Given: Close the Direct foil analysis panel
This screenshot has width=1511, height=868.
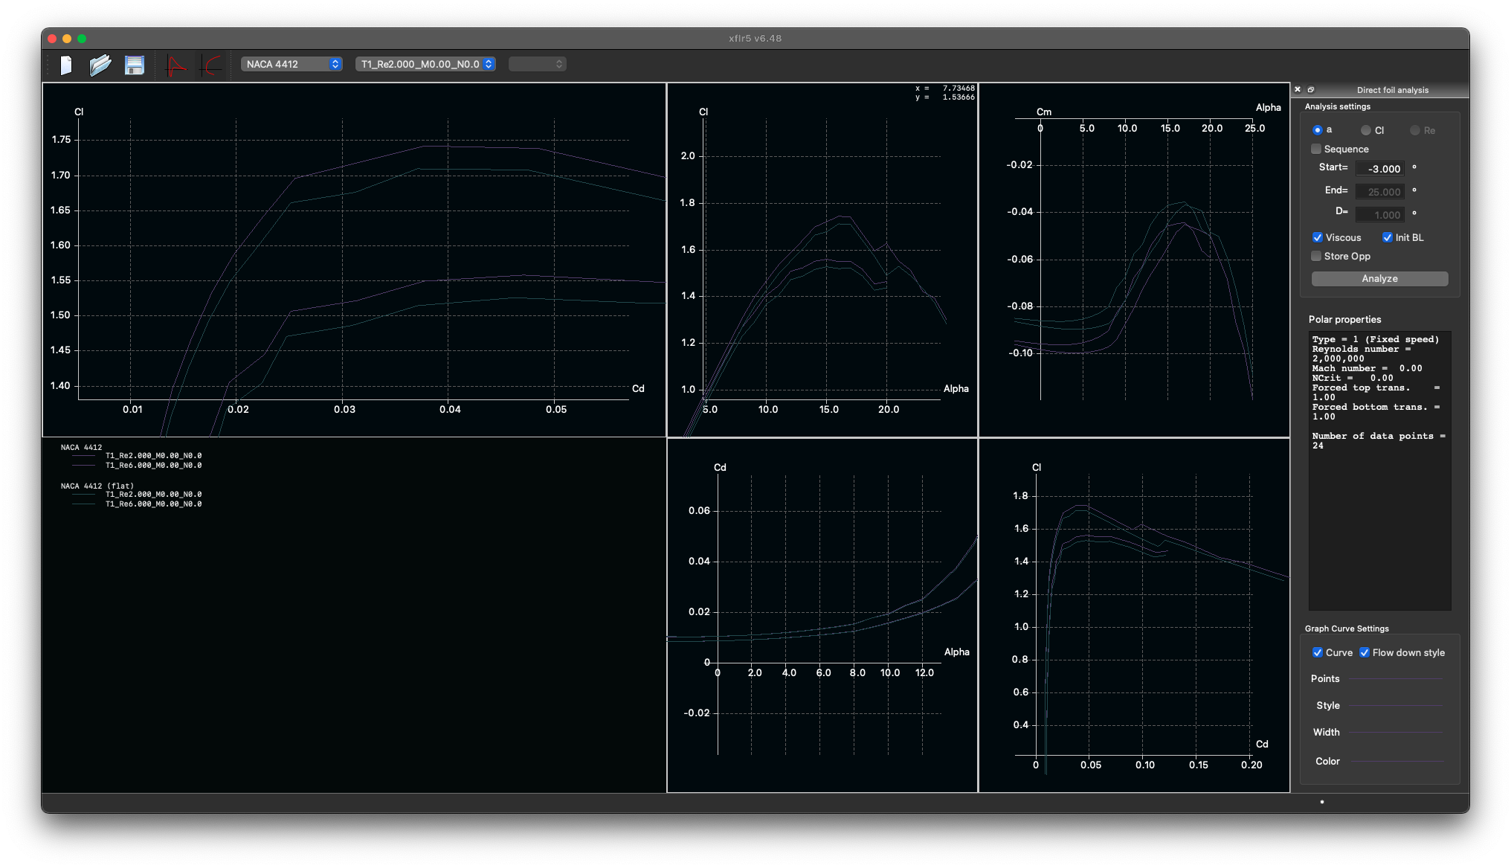Looking at the screenshot, I should (1298, 89).
